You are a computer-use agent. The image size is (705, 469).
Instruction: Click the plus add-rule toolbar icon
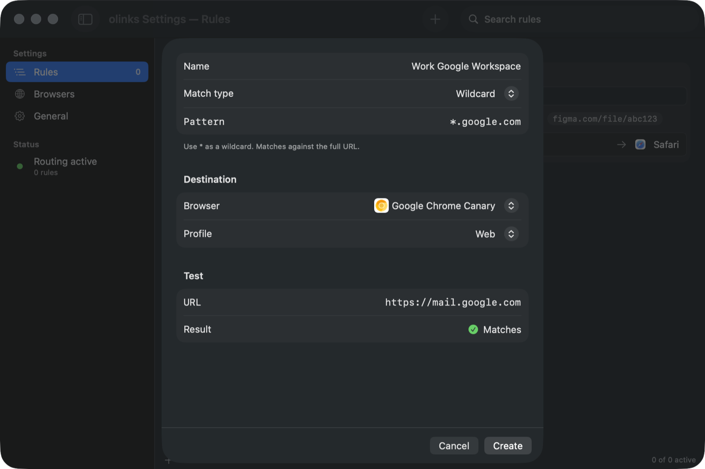435,19
